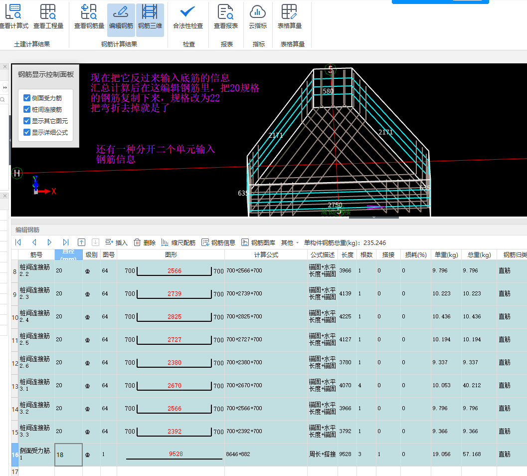The image size is (527, 476).
Task: Jump to first rebar record
Action: 18,242
